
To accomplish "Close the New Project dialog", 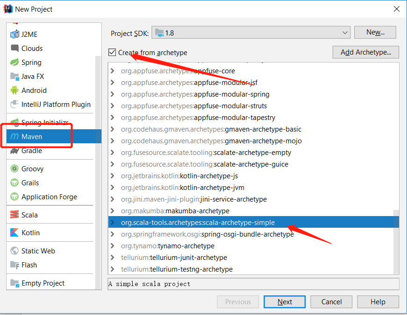I will tap(396, 9).
